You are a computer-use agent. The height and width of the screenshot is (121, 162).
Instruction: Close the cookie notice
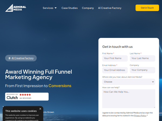[40, 109]
